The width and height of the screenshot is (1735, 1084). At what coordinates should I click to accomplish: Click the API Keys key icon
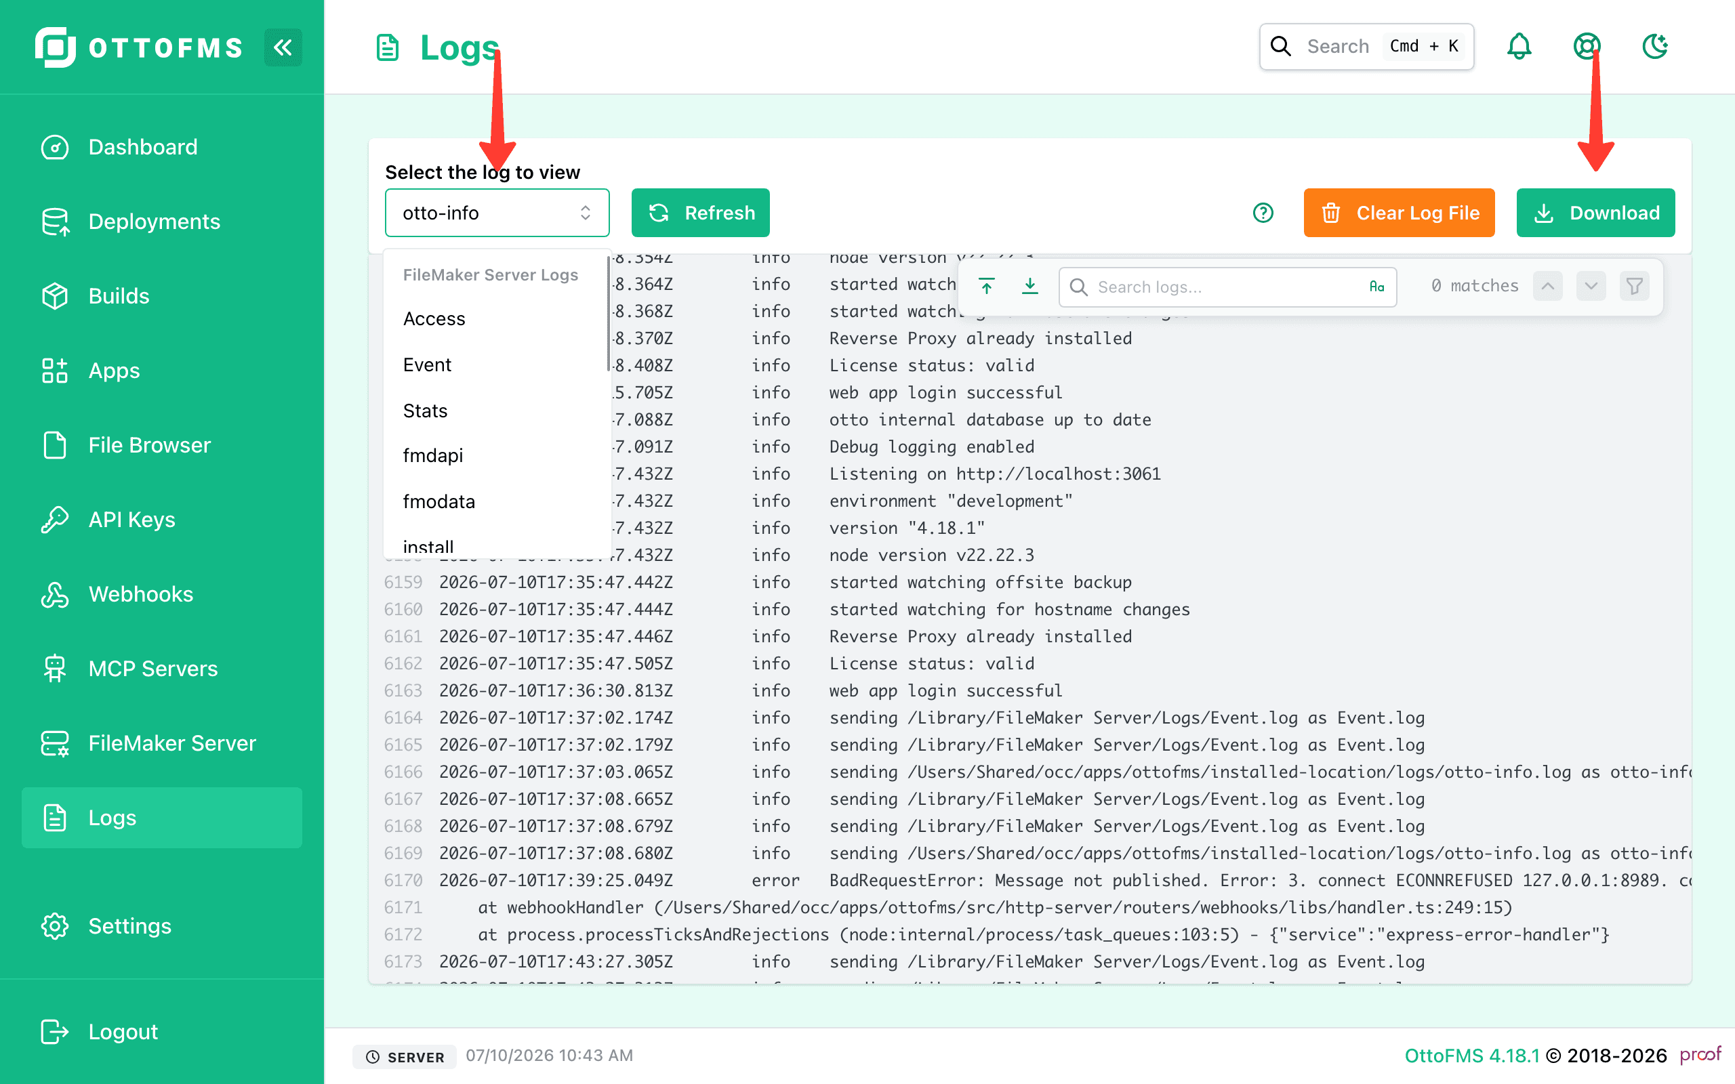(54, 520)
